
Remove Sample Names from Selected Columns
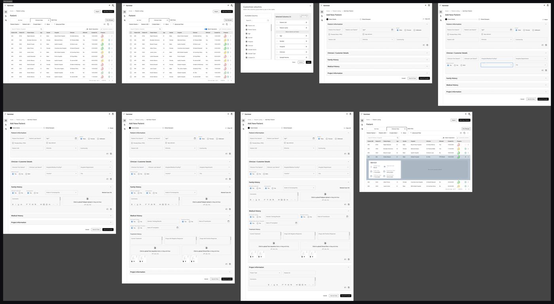click(x=306, y=57)
